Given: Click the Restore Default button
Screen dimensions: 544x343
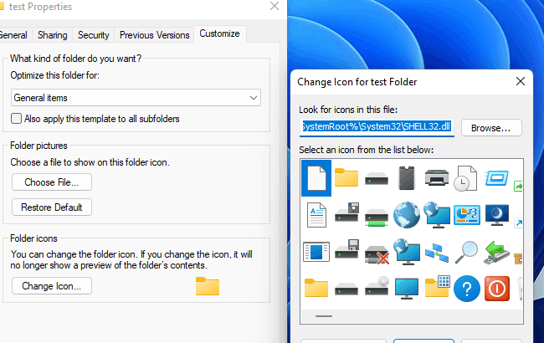Looking at the screenshot, I should 52,207.
